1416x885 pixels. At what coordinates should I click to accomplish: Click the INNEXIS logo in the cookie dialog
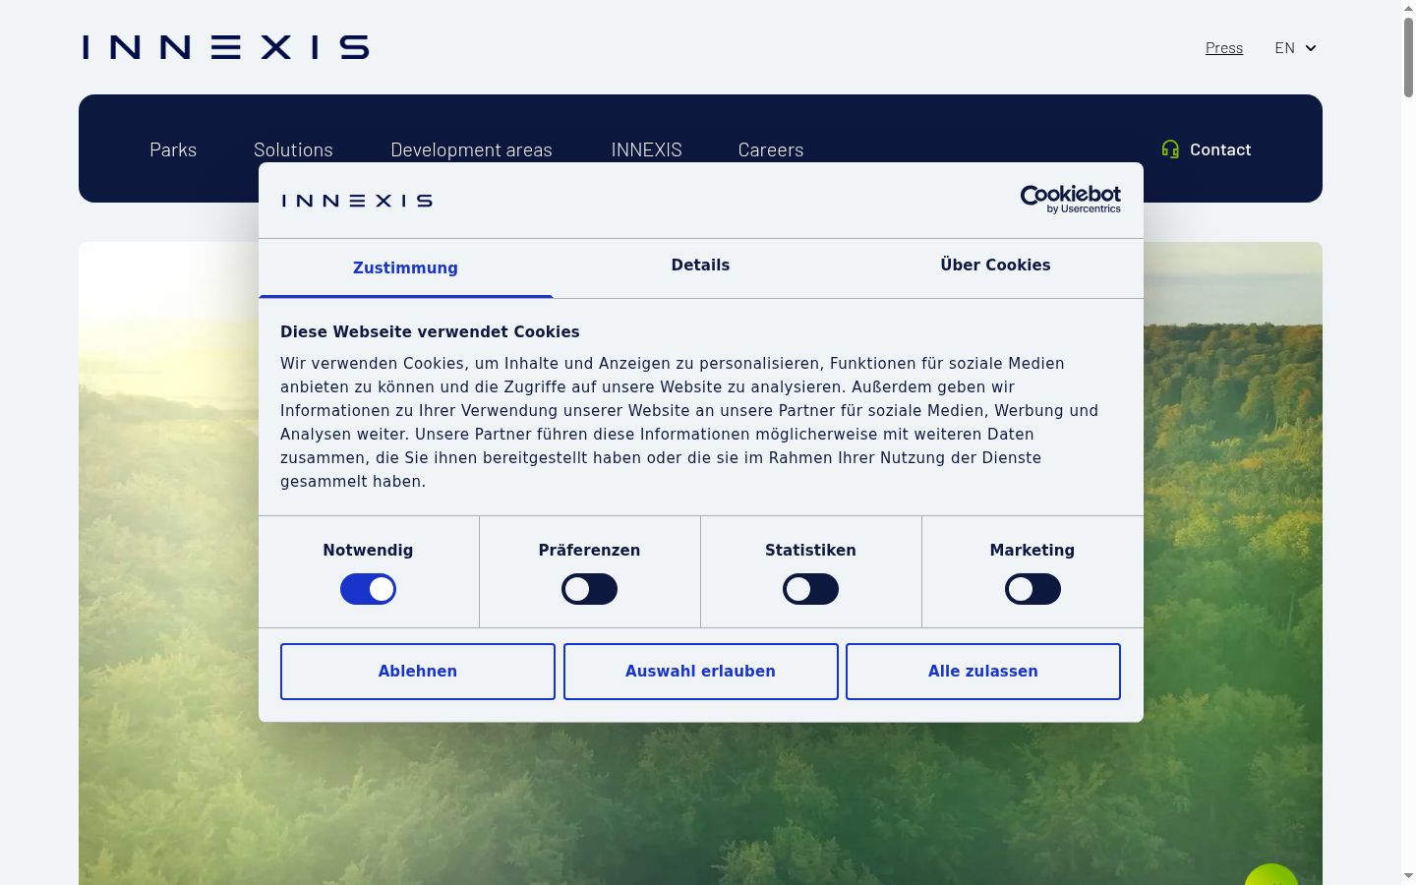(357, 201)
